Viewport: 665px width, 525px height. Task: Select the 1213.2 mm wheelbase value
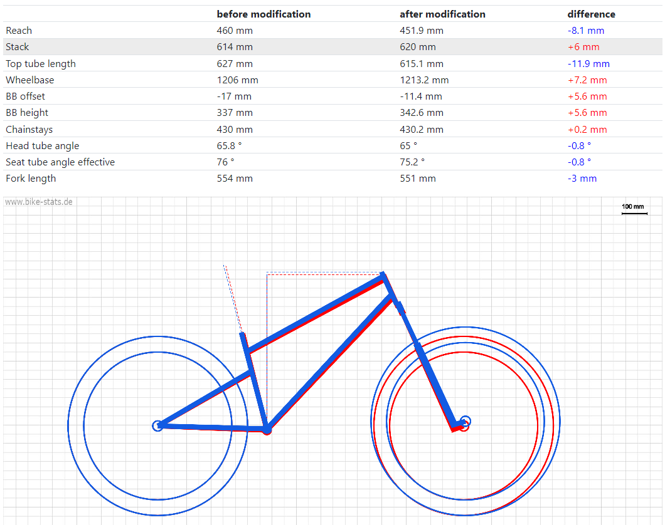[424, 80]
